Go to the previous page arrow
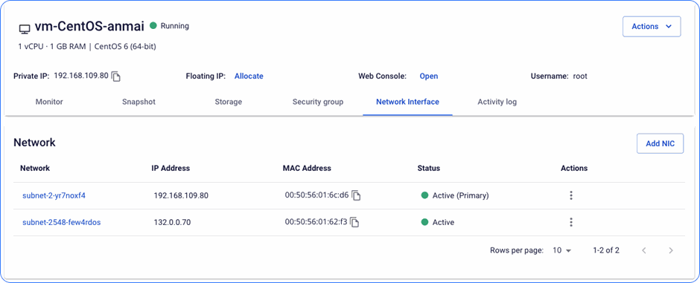The width and height of the screenshot is (700, 283). coord(643,250)
